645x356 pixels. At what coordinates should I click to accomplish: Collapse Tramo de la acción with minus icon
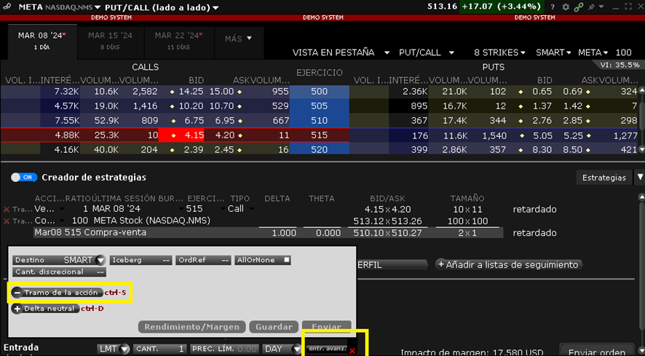pyautogui.click(x=17, y=293)
